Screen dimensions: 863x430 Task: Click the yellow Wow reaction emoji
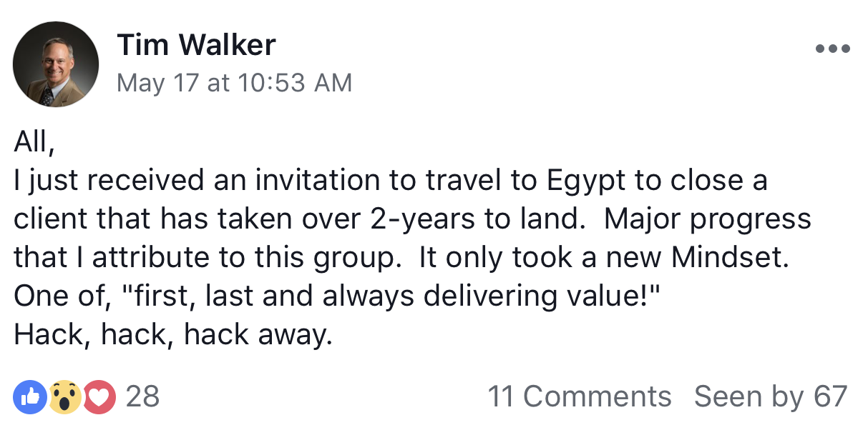[x=65, y=396]
